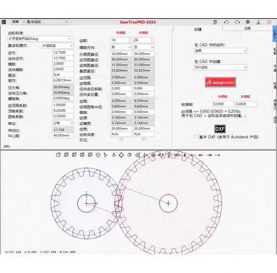Image resolution: width=277 pixels, height=273 pixels.
Task: Click the small gear 侧隙 field
Action: [121, 112]
